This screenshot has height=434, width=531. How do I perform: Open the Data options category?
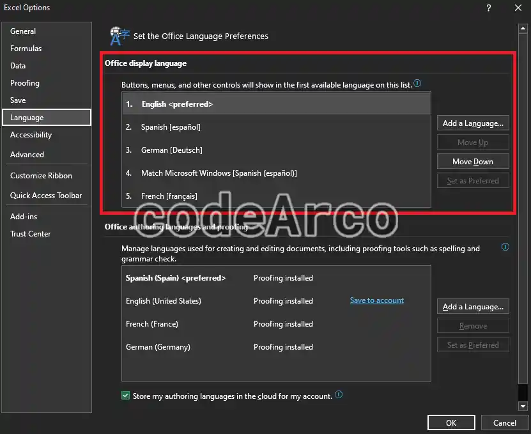[47, 66]
